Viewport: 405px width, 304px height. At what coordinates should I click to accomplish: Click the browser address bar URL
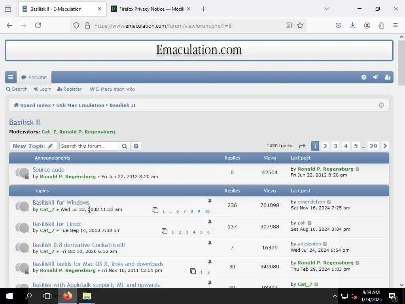(163, 26)
